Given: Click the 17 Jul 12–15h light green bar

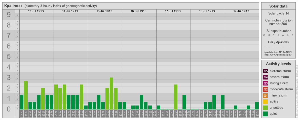Looking at the screenshot, I should pyautogui.click(x=176, y=97).
